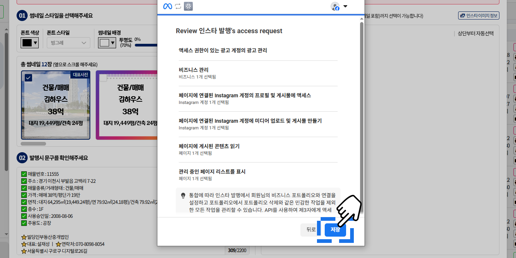The height and width of the screenshot is (258, 516).
Task: Toggle the 사용승인일 2008-08-06 checkbox
Action: click(24, 216)
